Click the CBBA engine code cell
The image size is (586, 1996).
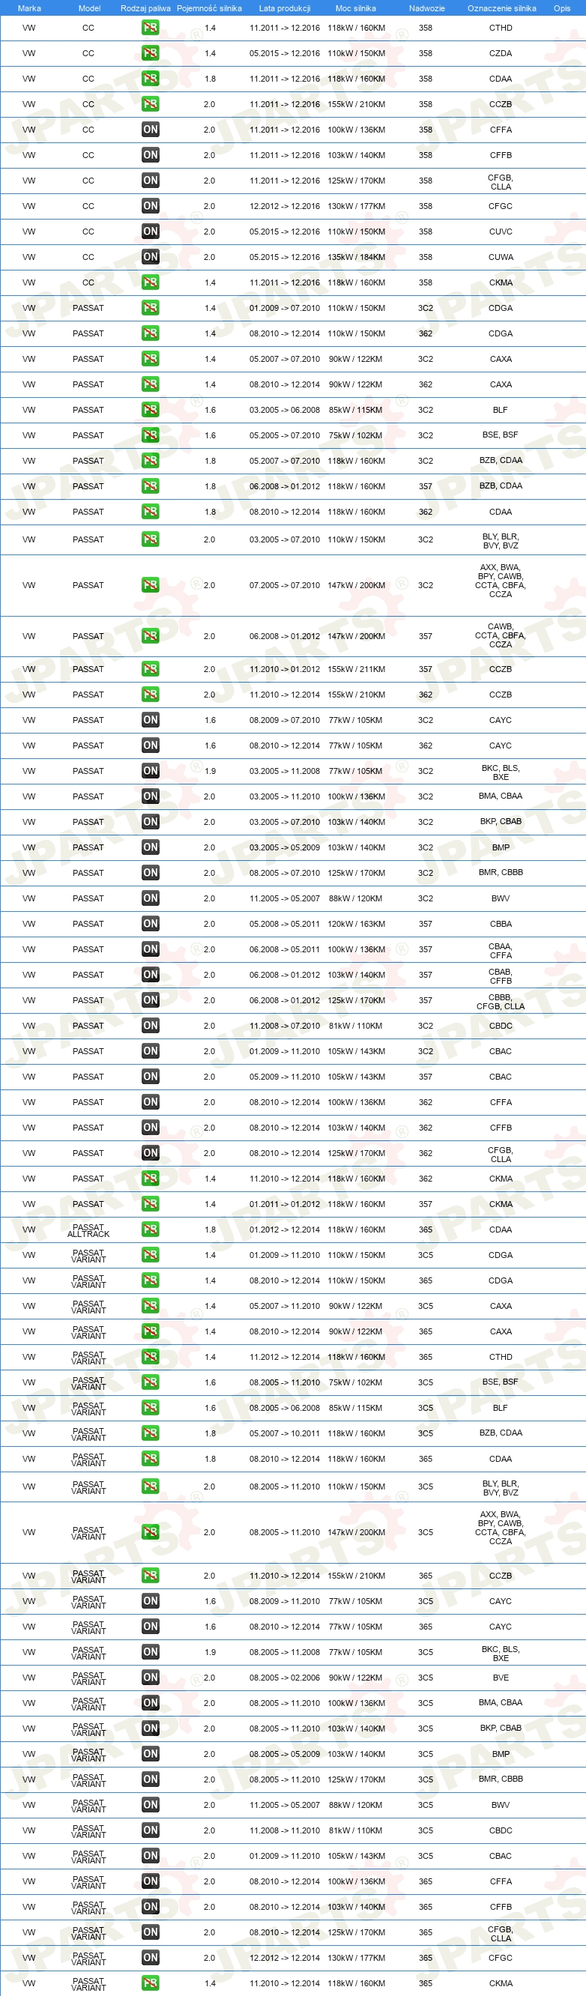501,924
